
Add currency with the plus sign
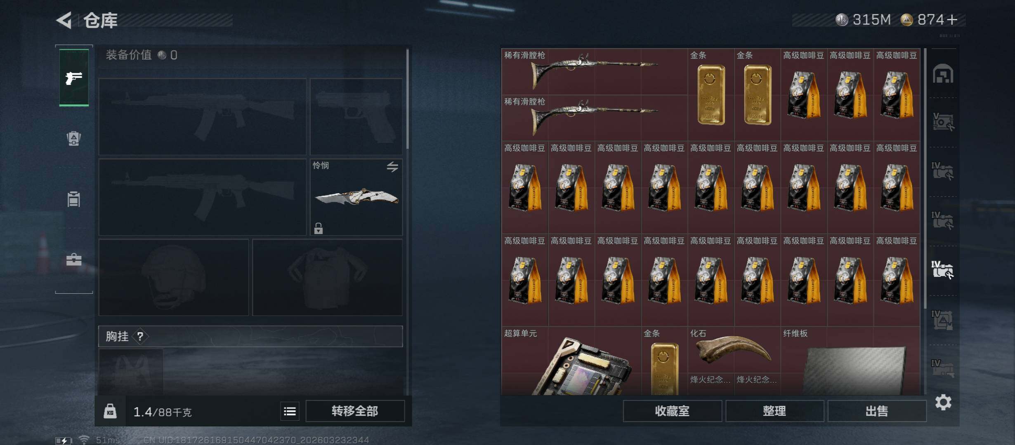pos(952,19)
